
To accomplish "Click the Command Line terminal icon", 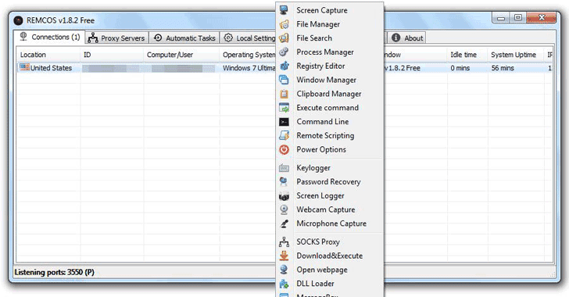I will [x=284, y=122].
